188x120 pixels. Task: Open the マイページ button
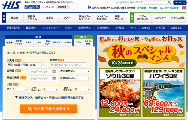180,2
